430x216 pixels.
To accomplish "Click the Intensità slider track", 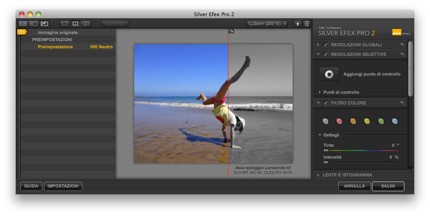I will [x=361, y=163].
